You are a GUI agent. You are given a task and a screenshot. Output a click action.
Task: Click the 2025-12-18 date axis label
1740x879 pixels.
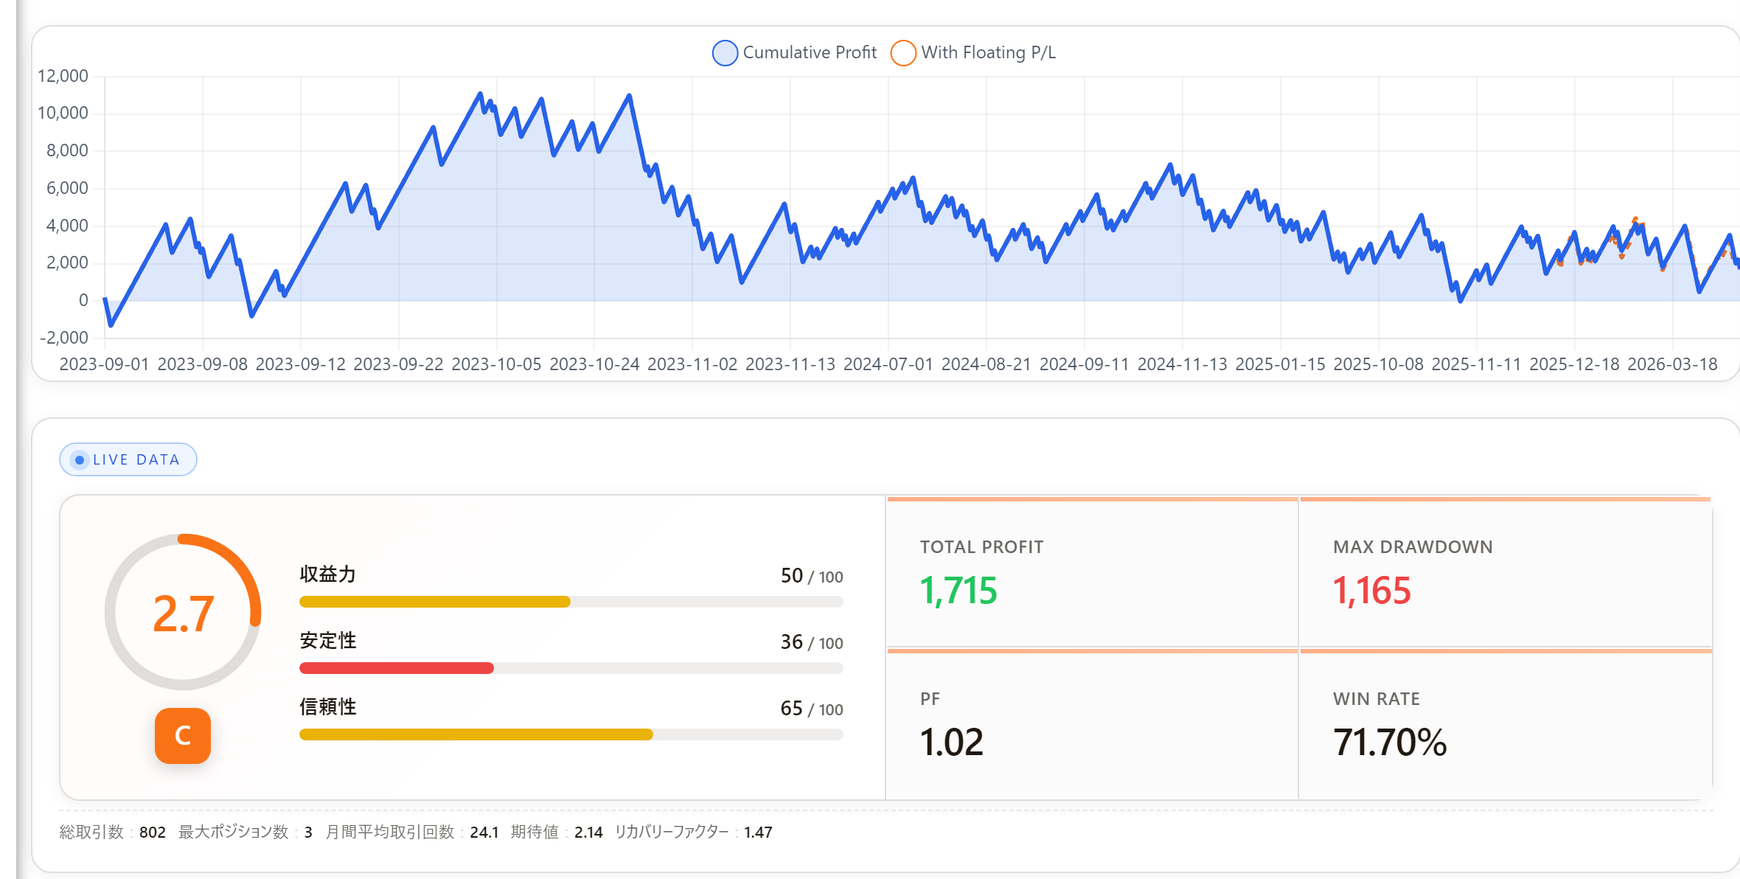1575,364
